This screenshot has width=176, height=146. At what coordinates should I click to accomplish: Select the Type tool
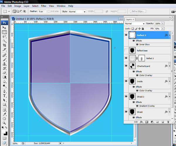(4, 96)
